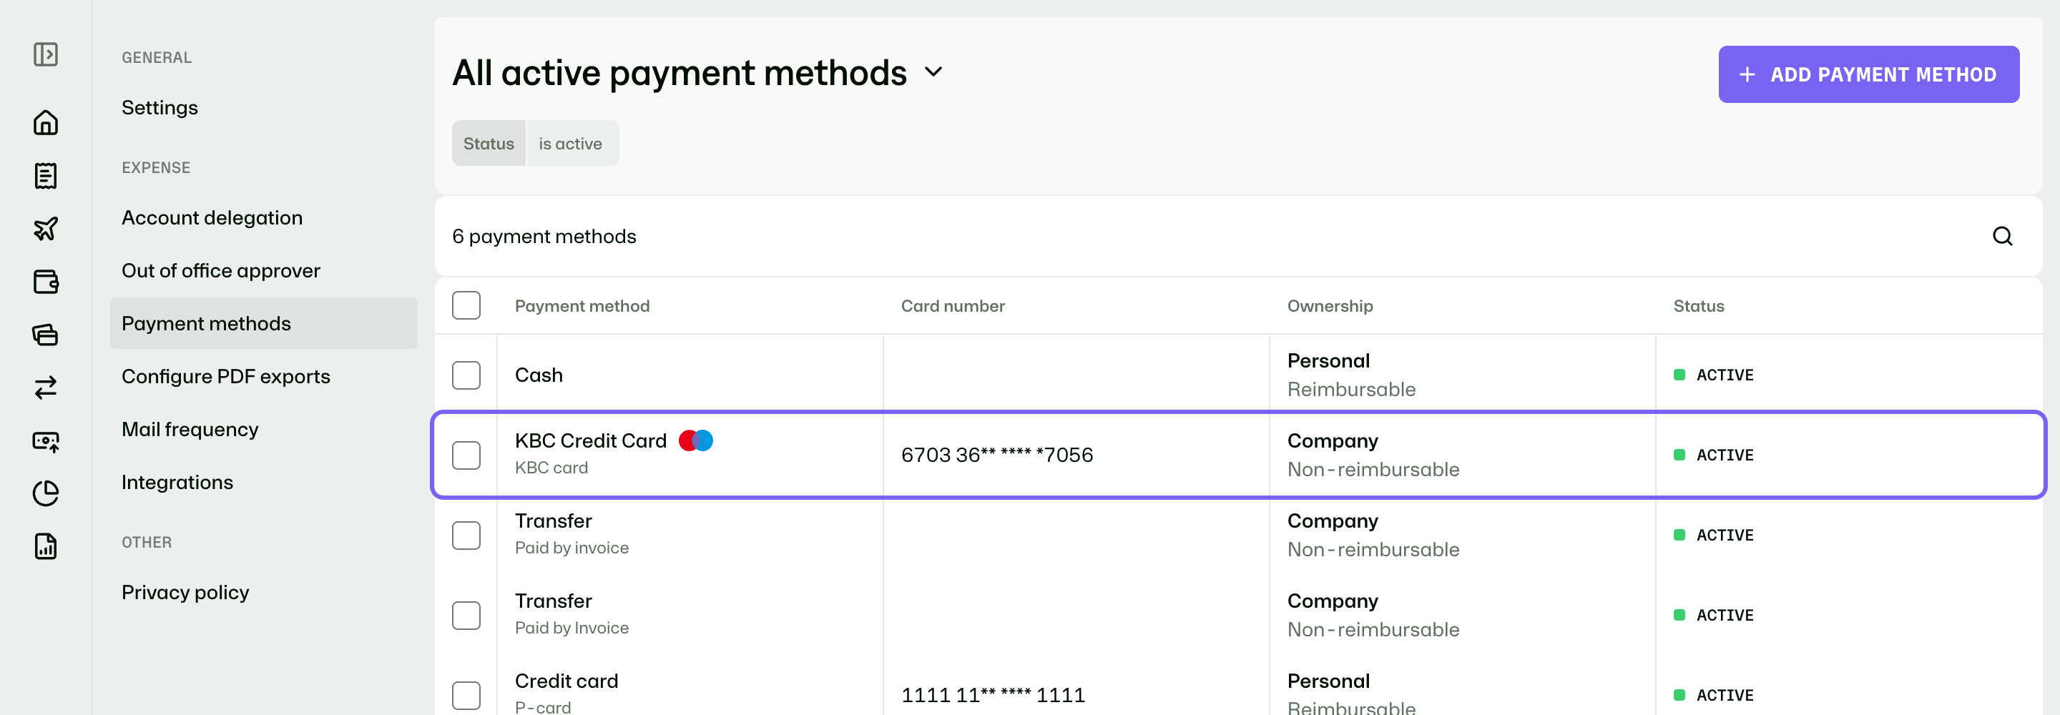
Task: Click the Card number column header
Action: click(x=953, y=305)
